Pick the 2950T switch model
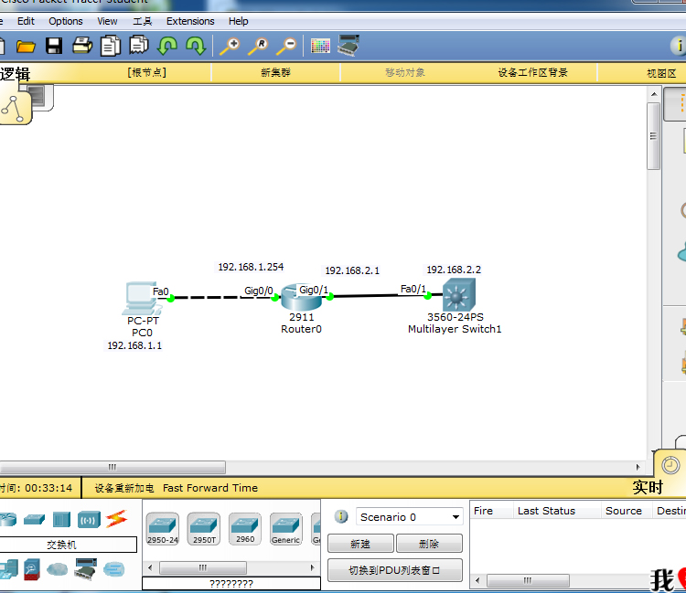Image resolution: width=686 pixels, height=593 pixels. click(x=204, y=529)
